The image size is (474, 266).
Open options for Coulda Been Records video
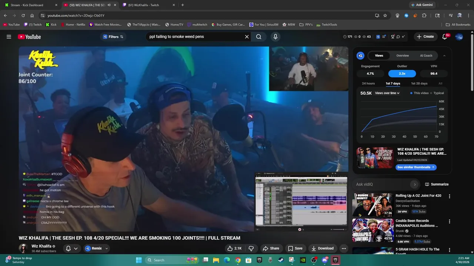450,222
